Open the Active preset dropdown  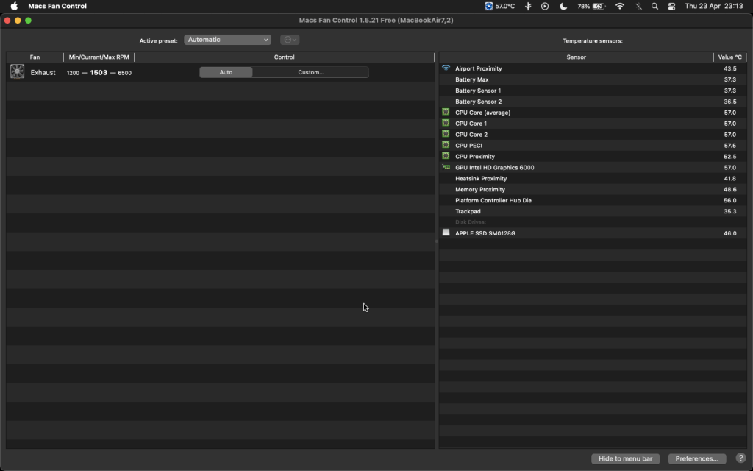[227, 40]
